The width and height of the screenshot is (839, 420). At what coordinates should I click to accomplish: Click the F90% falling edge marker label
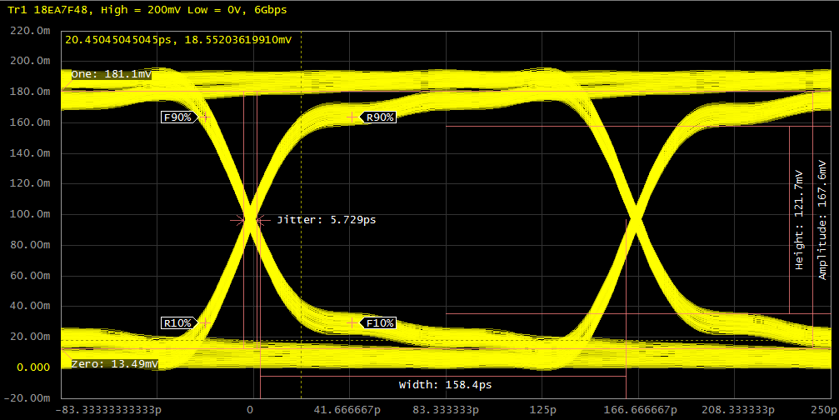coord(177,117)
